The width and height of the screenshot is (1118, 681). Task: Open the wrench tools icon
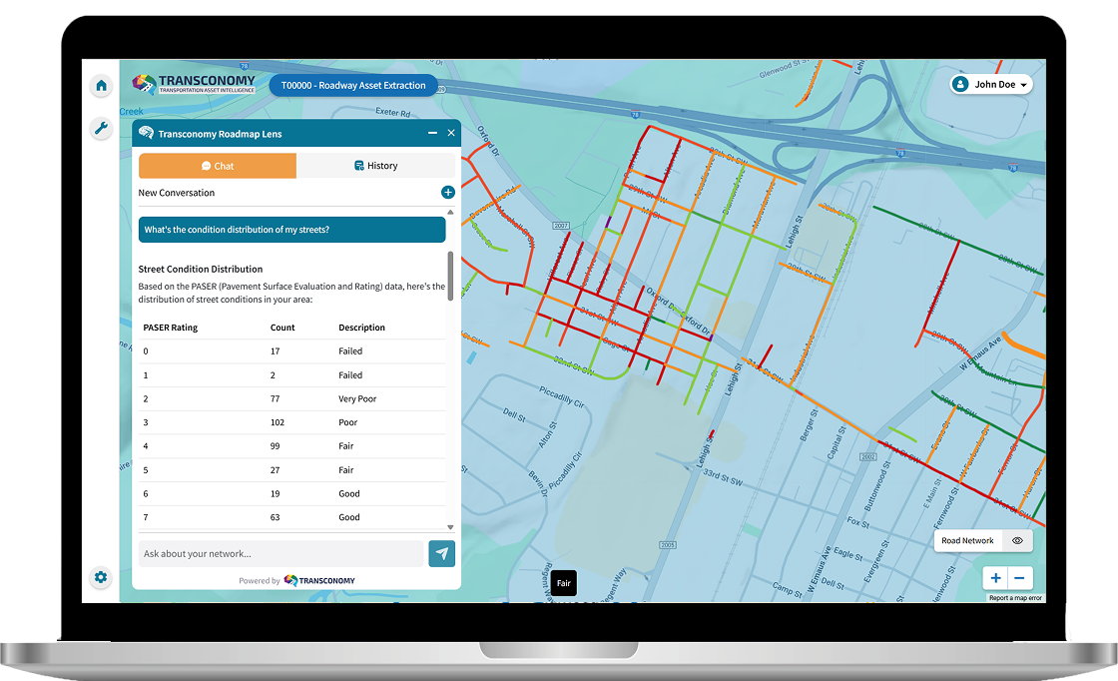(101, 128)
